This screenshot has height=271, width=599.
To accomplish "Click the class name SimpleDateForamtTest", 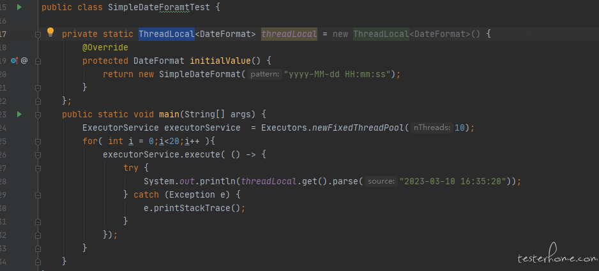I will coord(159,7).
